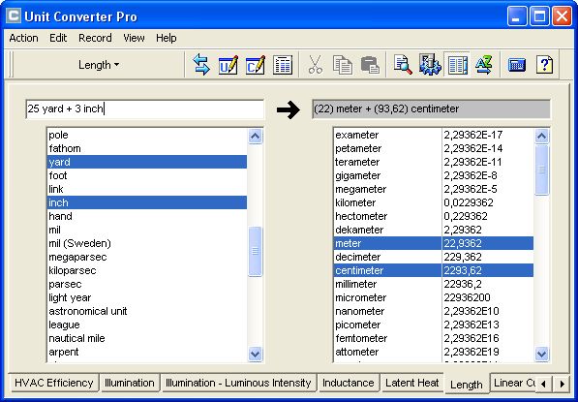Click the help question mark icon
The width and height of the screenshot is (578, 402).
[x=544, y=65]
